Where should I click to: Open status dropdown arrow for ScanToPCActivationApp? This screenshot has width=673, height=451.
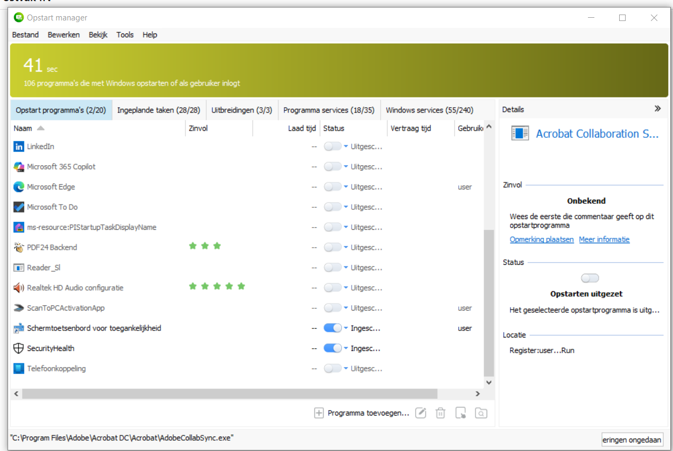(346, 308)
